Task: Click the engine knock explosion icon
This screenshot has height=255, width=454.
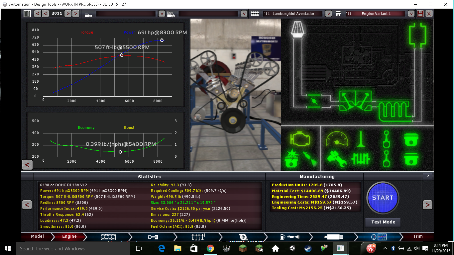Action: coord(291,158)
